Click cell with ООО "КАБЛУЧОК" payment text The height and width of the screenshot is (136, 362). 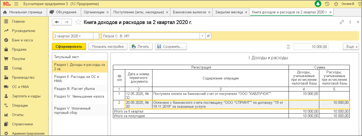(221, 96)
